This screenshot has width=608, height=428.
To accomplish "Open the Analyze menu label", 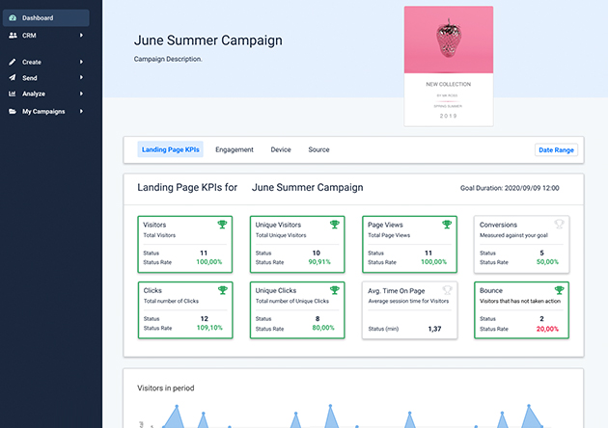I will pos(34,94).
